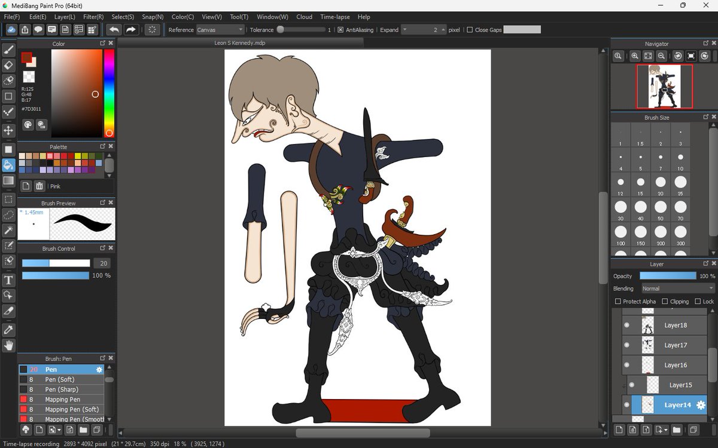Select the Gradient tool
The image size is (718, 448).
pyautogui.click(x=8, y=180)
